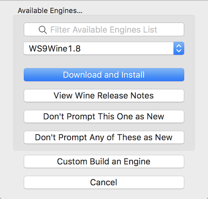Focus the Filter Available Engines List field
Viewport: 208px width, 199px height.
[x=104, y=30]
